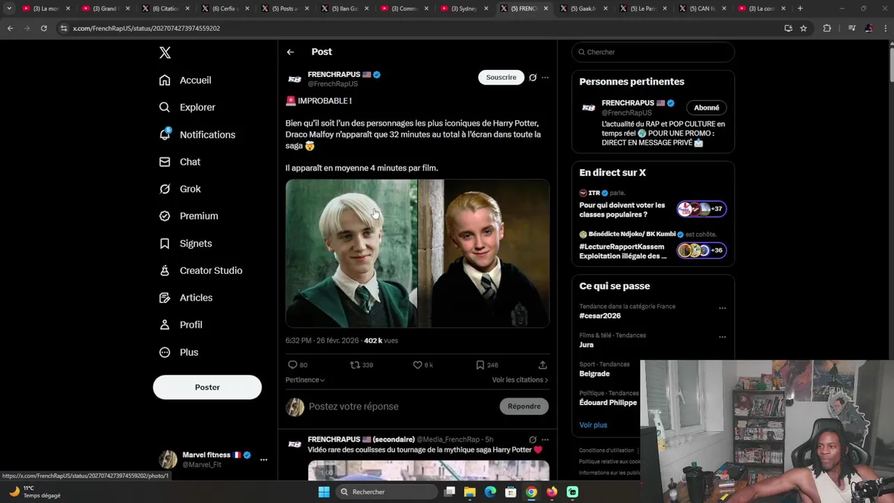Go to Profil page
Image resolution: width=894 pixels, height=503 pixels.
[180, 326]
